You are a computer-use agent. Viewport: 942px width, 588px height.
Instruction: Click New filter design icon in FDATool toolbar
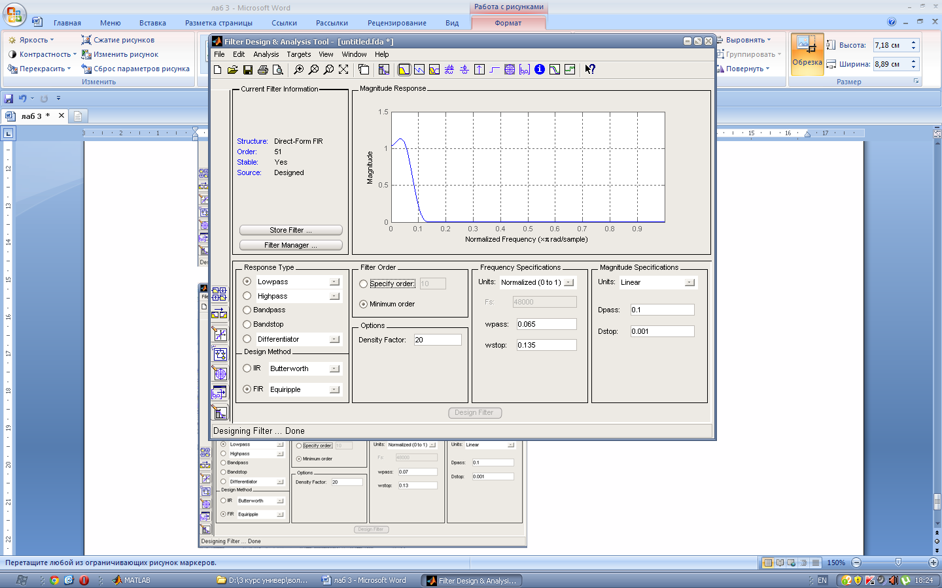pos(218,69)
